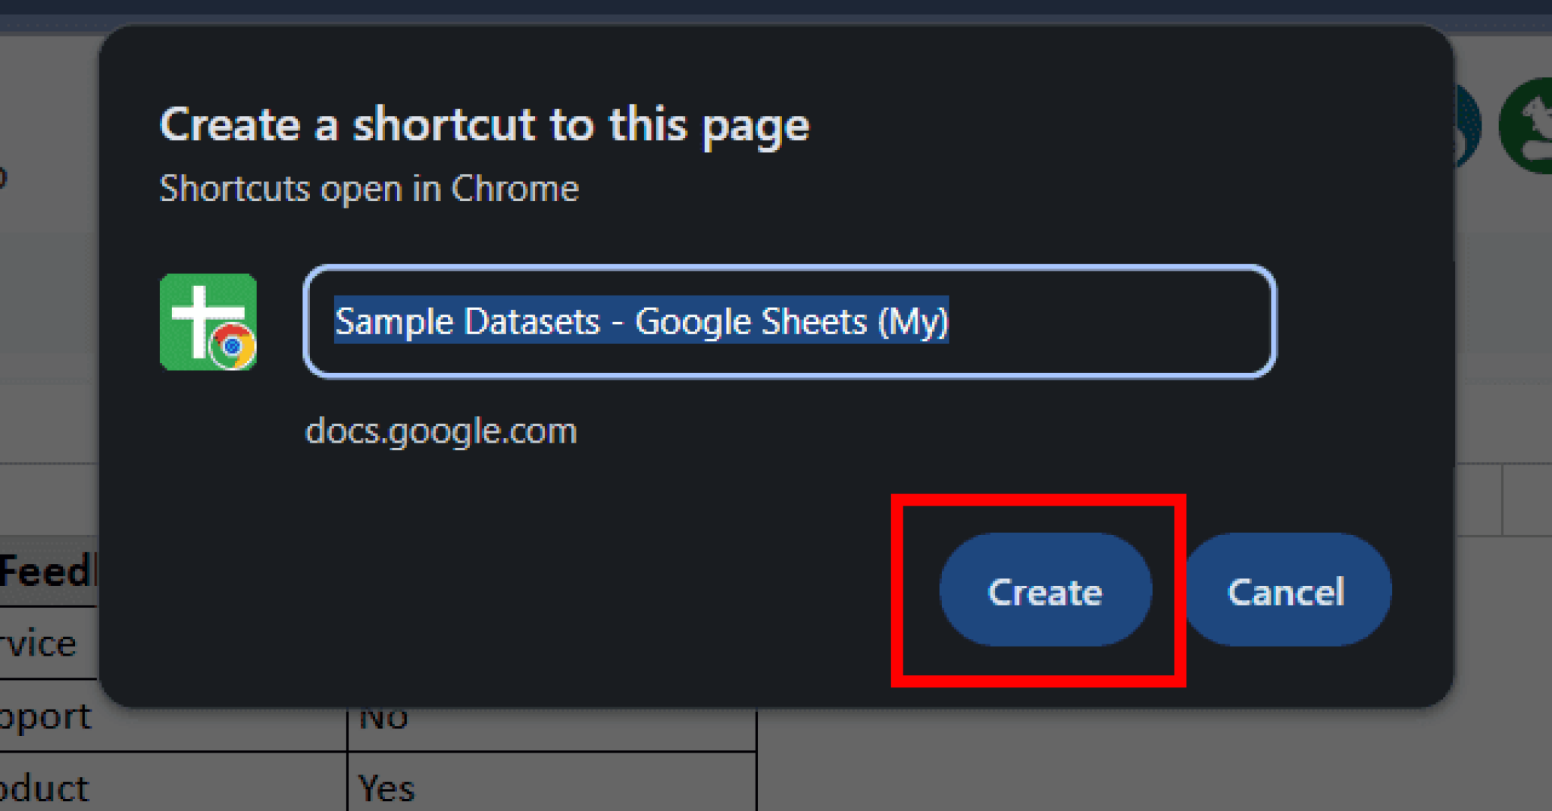1552x811 pixels.
Task: Click the green Google Sheets shortcut icon
Action: point(199,311)
